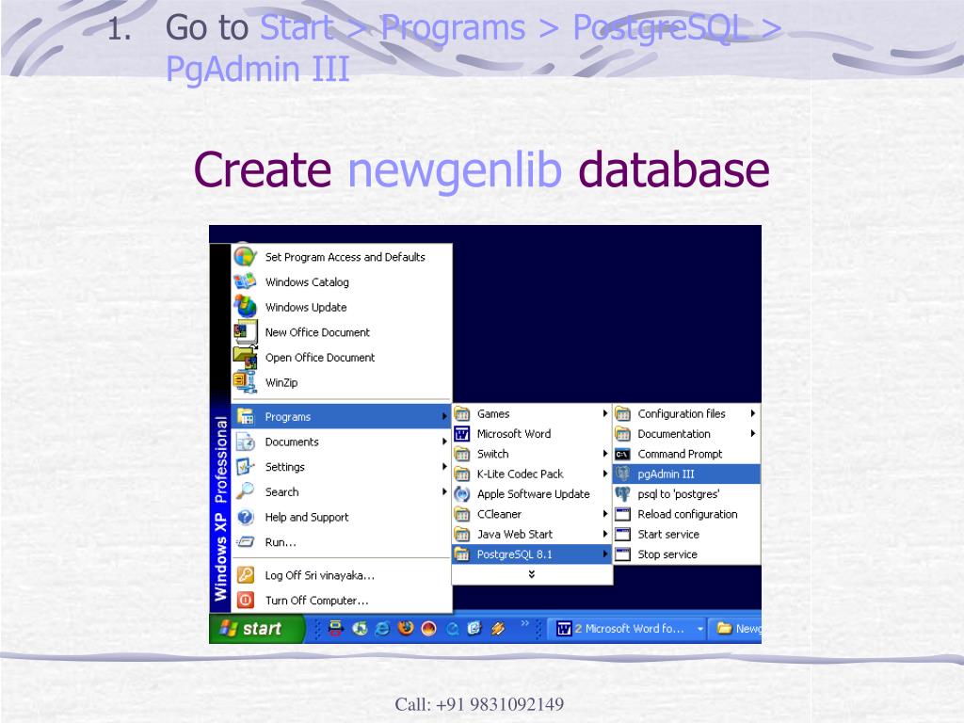The image size is (964, 723).
Task: Click the Reload configuration icon
Action: 623,515
